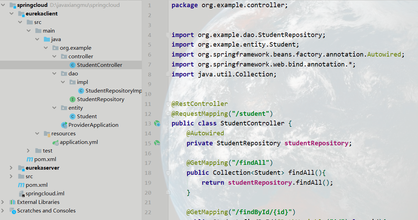Fold the class annotations at line 11
The image size is (418, 220).
click(x=168, y=104)
